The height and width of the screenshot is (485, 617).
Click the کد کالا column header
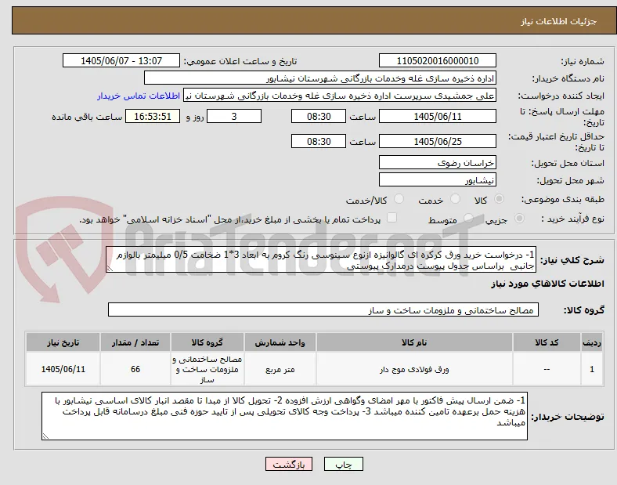547,342
